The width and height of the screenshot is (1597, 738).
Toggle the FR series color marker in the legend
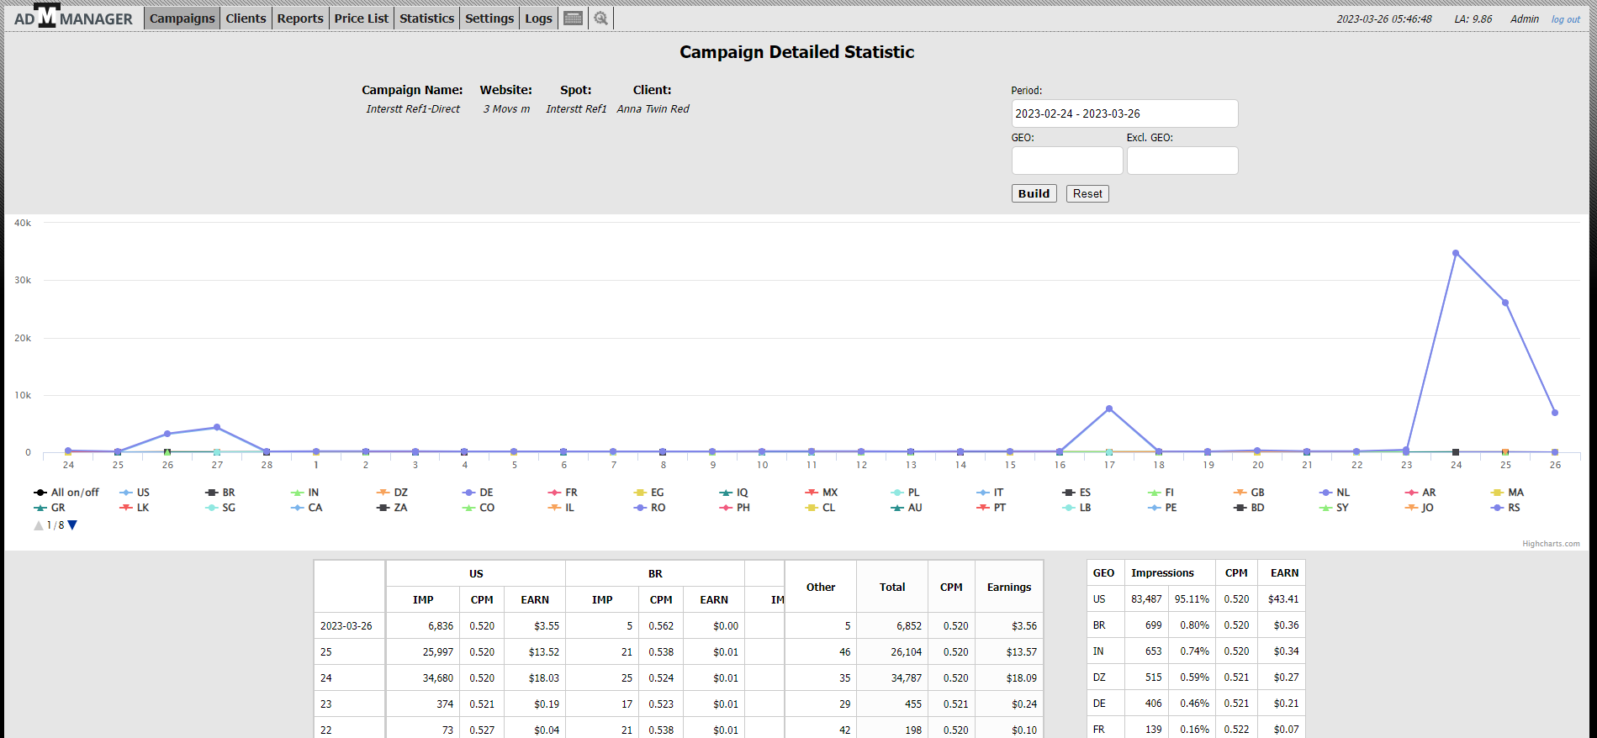(x=554, y=493)
